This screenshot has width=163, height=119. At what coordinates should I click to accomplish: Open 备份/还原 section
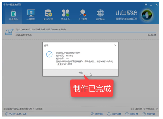[48, 15]
